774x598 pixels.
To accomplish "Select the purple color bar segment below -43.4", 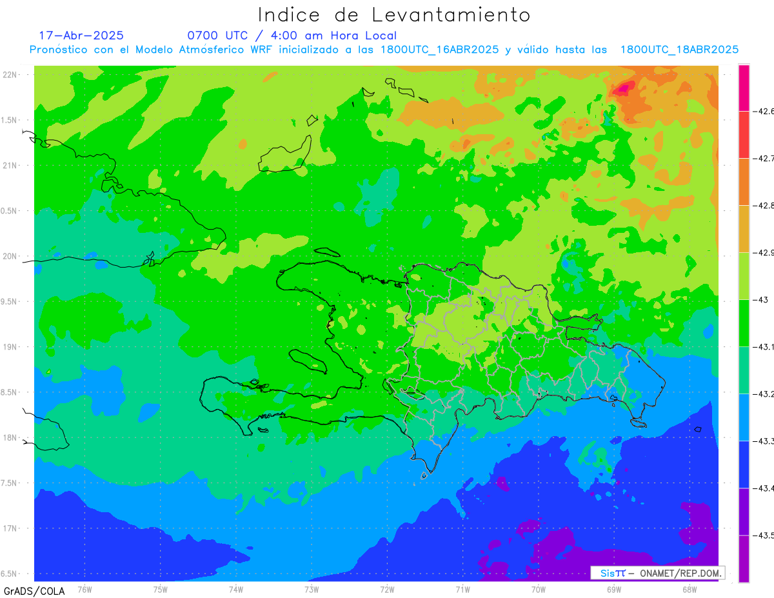I will [x=744, y=511].
